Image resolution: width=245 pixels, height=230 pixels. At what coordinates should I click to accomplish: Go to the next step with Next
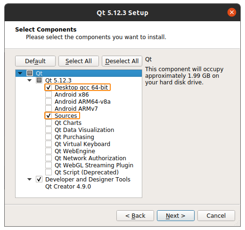[176, 216]
